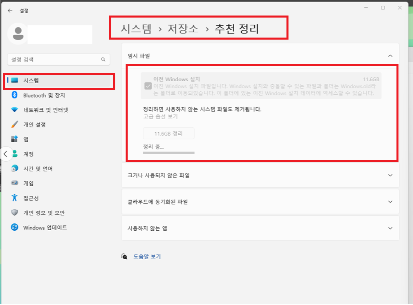Click the 계정 person icon
The height and width of the screenshot is (305, 413).
pos(15,154)
